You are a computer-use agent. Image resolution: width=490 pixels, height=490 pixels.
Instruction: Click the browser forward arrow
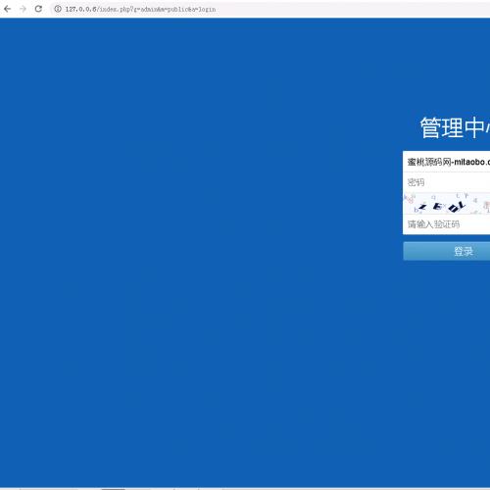click(23, 9)
